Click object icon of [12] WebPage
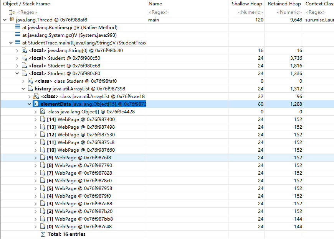 (43, 134)
